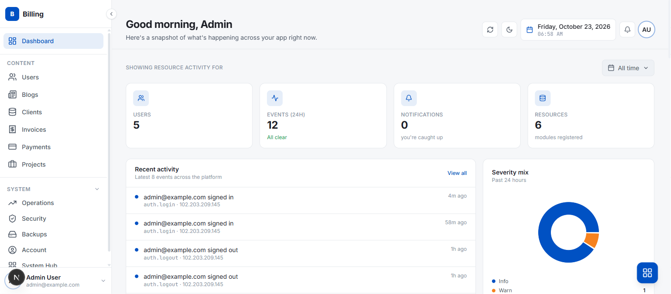Open the Blogs section
The width and height of the screenshot is (671, 294).
click(x=53, y=95)
